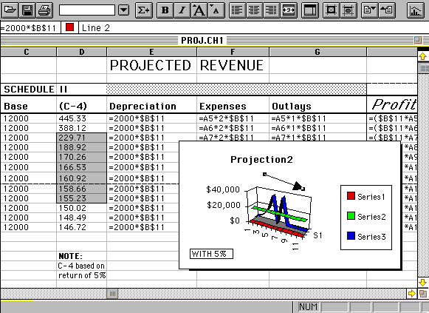Click the dotted frame selection icon
The width and height of the screenshot is (429, 313).
[x=349, y=10]
